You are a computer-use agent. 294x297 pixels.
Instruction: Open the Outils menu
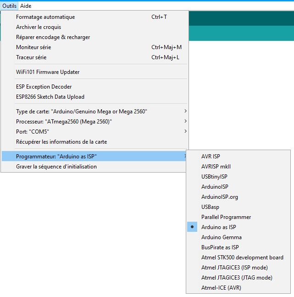(10, 6)
